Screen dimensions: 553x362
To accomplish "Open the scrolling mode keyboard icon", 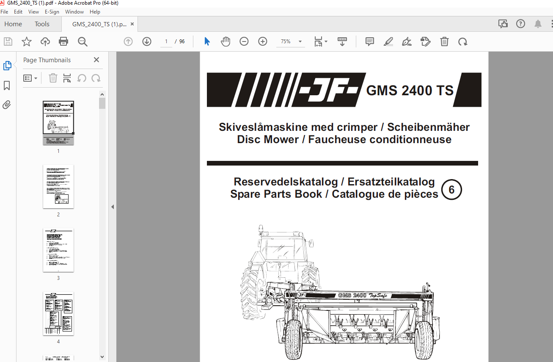I will [x=342, y=41].
